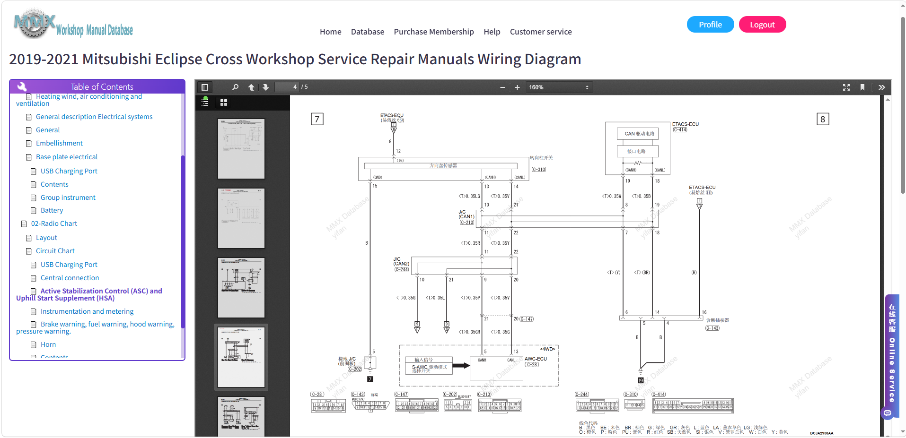Select Active Stabilization Control (ASC) entry
The height and width of the screenshot is (438, 906).
click(89, 294)
